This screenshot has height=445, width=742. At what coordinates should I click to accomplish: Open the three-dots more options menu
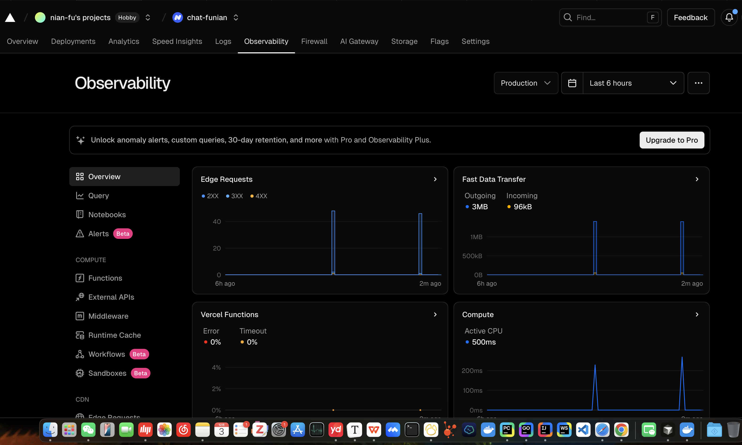698,83
